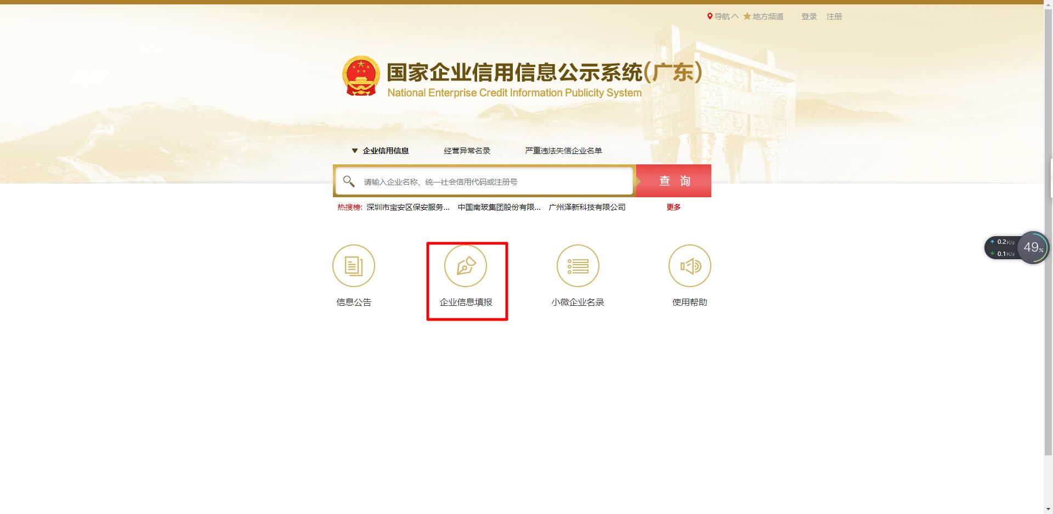
Task: Collapse the 导航 navigation chevron
Action: point(735,16)
